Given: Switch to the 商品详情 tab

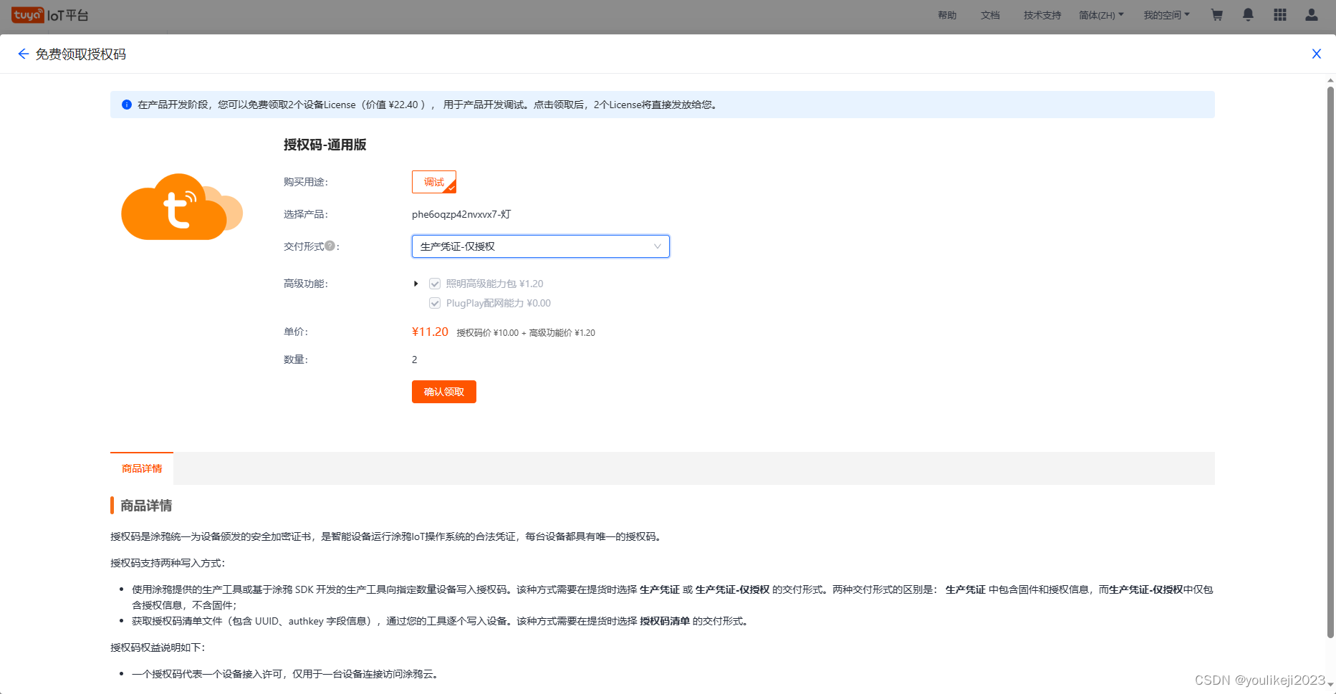Looking at the screenshot, I should point(142,468).
